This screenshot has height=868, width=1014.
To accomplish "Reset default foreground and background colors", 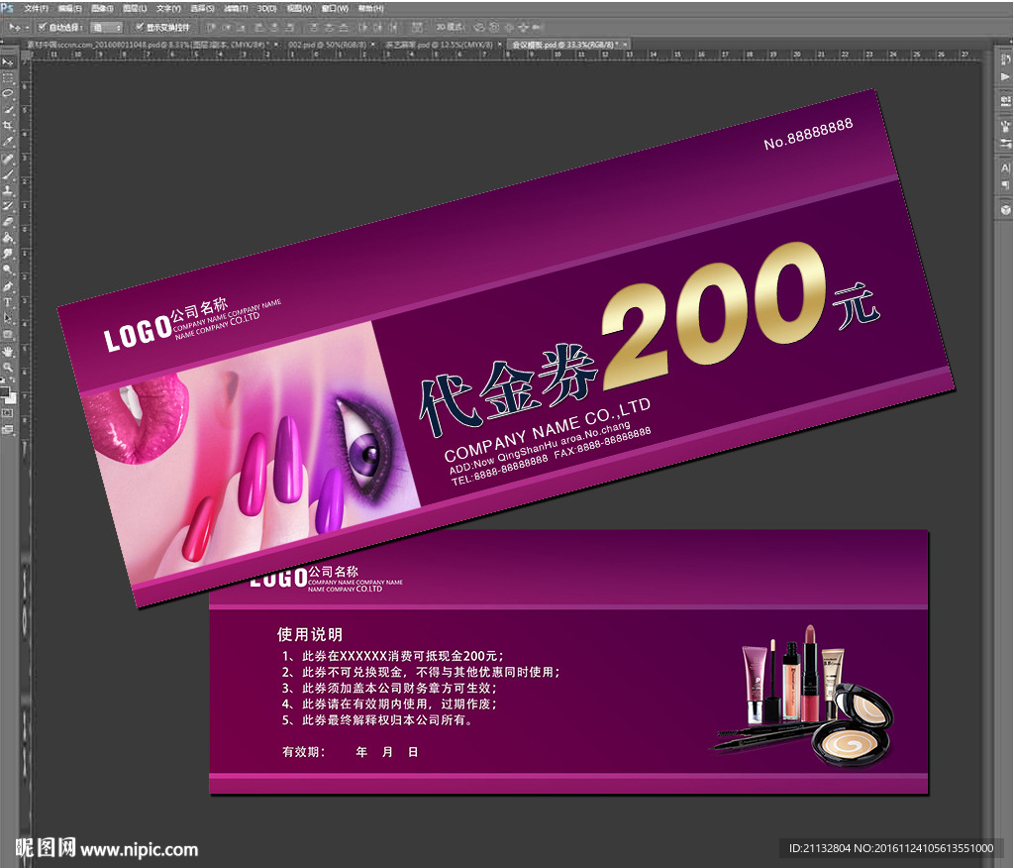I will click(3, 381).
